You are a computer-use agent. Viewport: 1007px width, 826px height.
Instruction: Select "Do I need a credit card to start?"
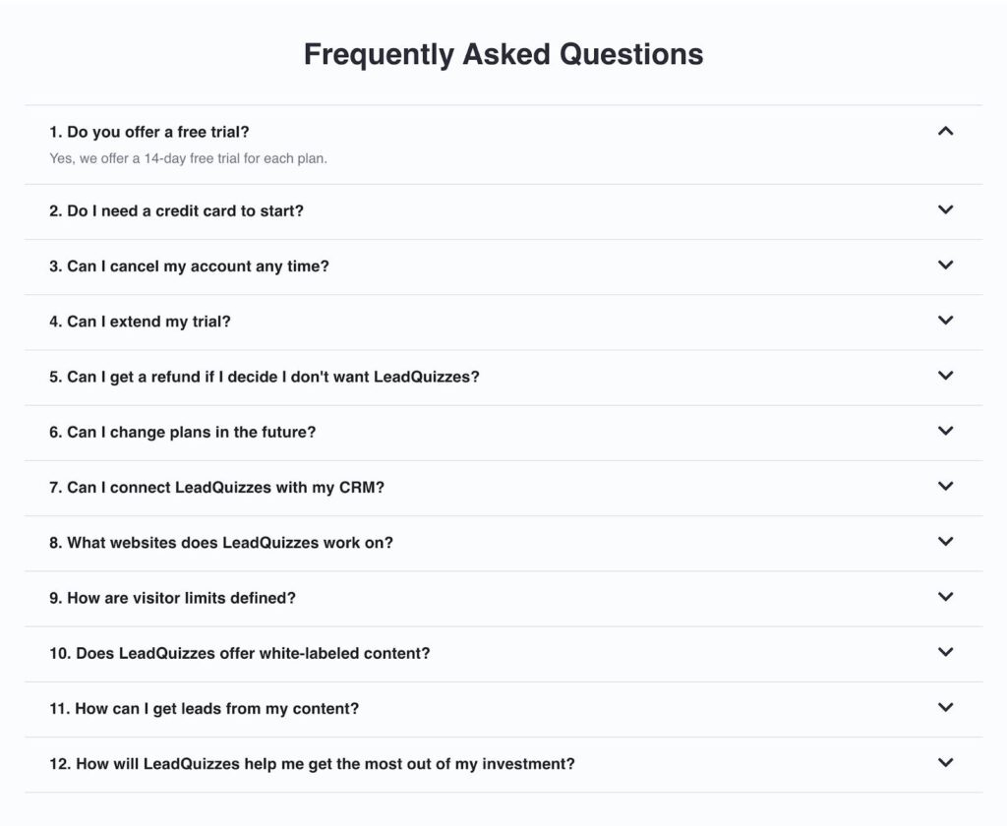[x=176, y=211]
